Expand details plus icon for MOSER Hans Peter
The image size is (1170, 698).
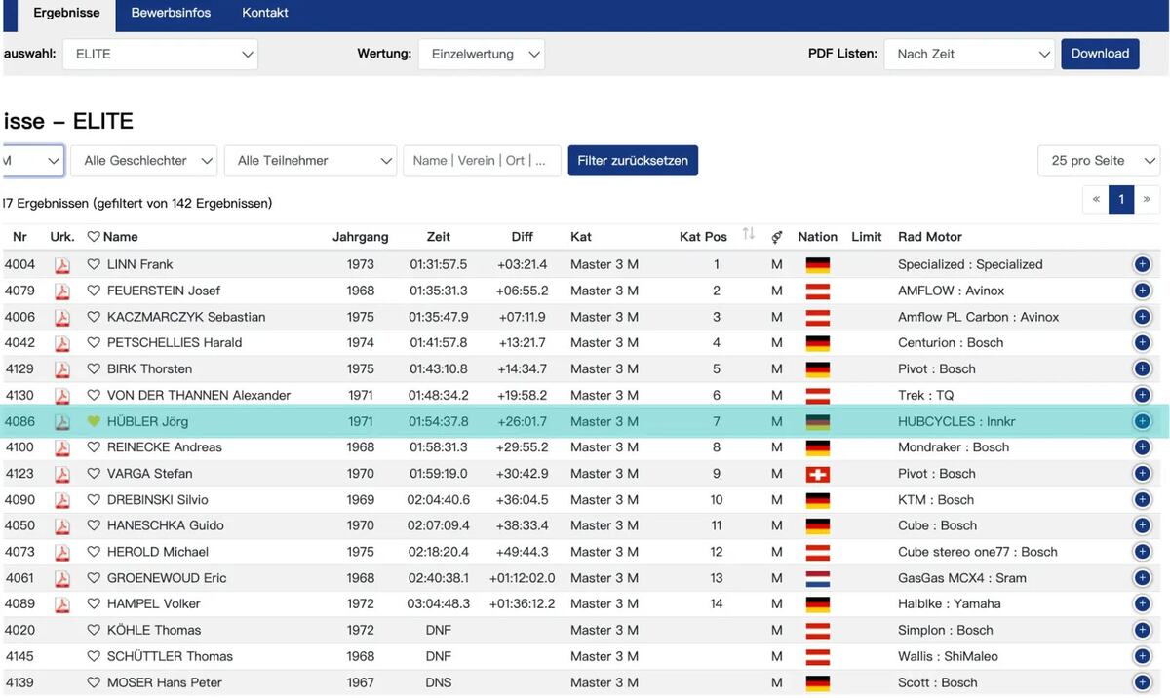click(1142, 682)
